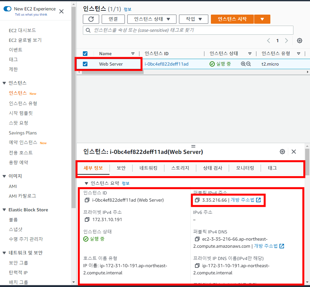Click the search magnifier icon

(88, 30)
